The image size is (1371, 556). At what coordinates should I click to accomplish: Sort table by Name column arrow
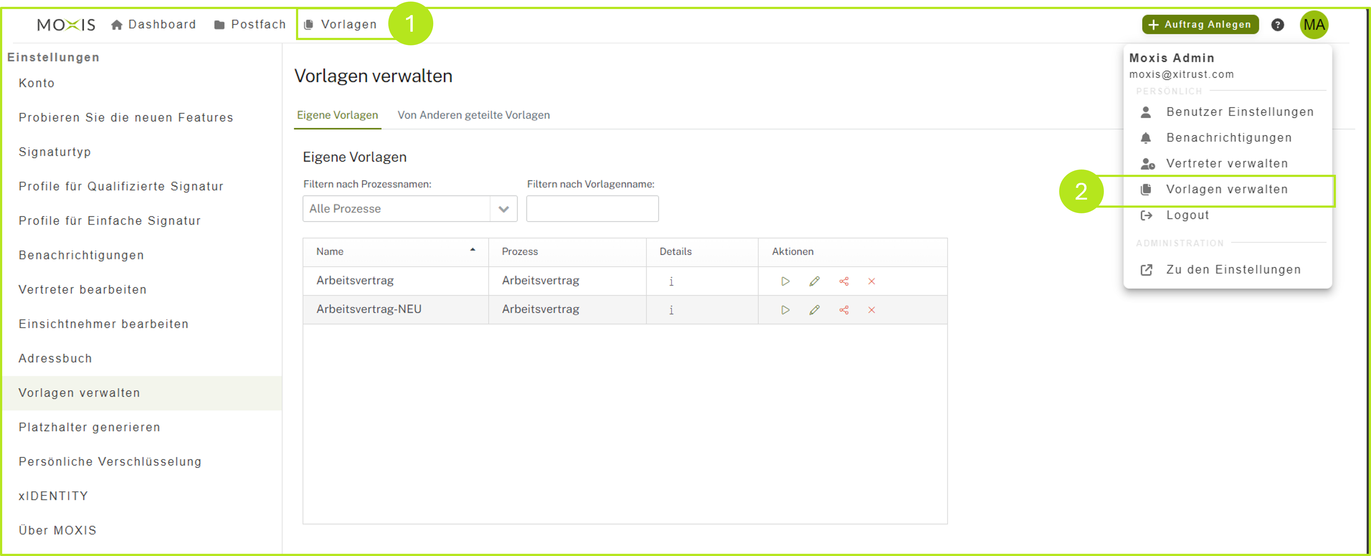click(472, 250)
